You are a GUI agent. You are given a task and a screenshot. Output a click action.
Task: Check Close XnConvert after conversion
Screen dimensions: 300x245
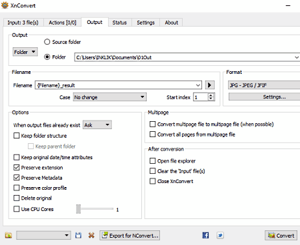(x=153, y=181)
